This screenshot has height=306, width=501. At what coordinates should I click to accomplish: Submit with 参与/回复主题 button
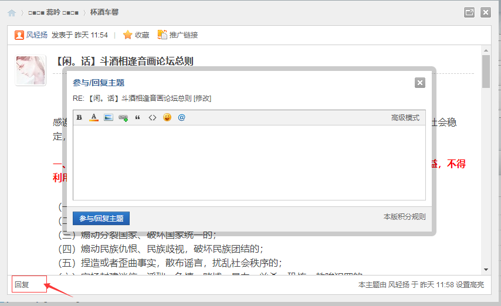point(101,218)
